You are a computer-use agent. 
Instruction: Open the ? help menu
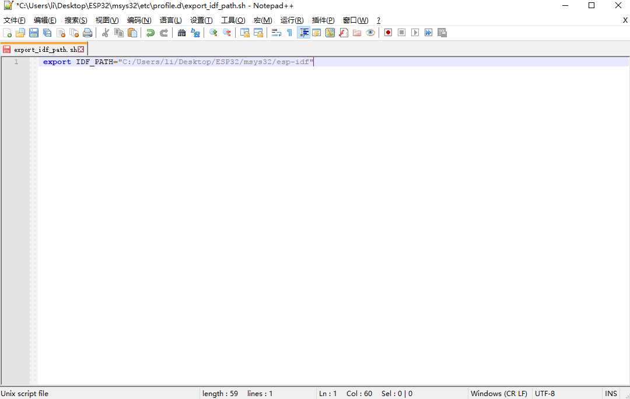(379, 20)
